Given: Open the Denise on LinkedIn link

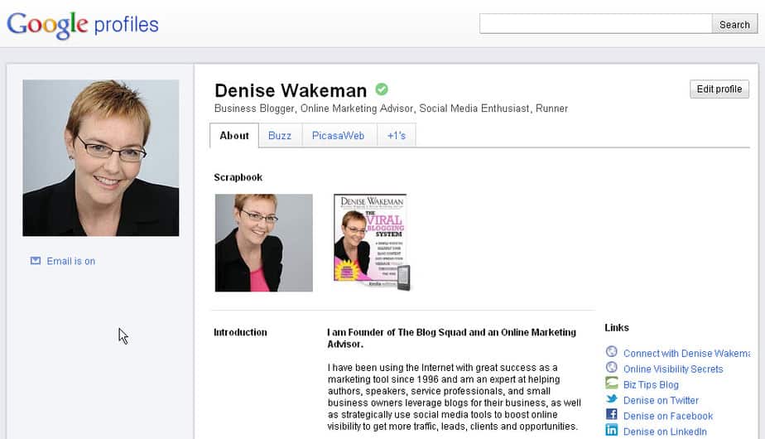Looking at the screenshot, I should tap(665, 432).
